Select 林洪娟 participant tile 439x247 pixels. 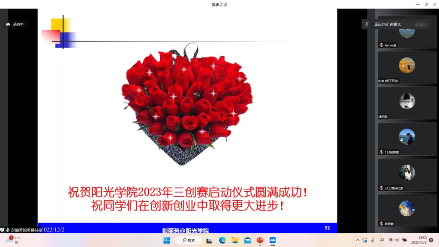(x=406, y=103)
